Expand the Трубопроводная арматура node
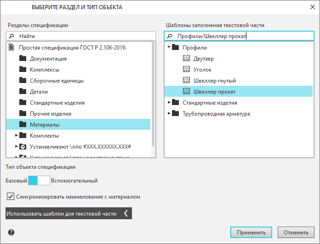The height and width of the screenshot is (244, 320). 169,114
